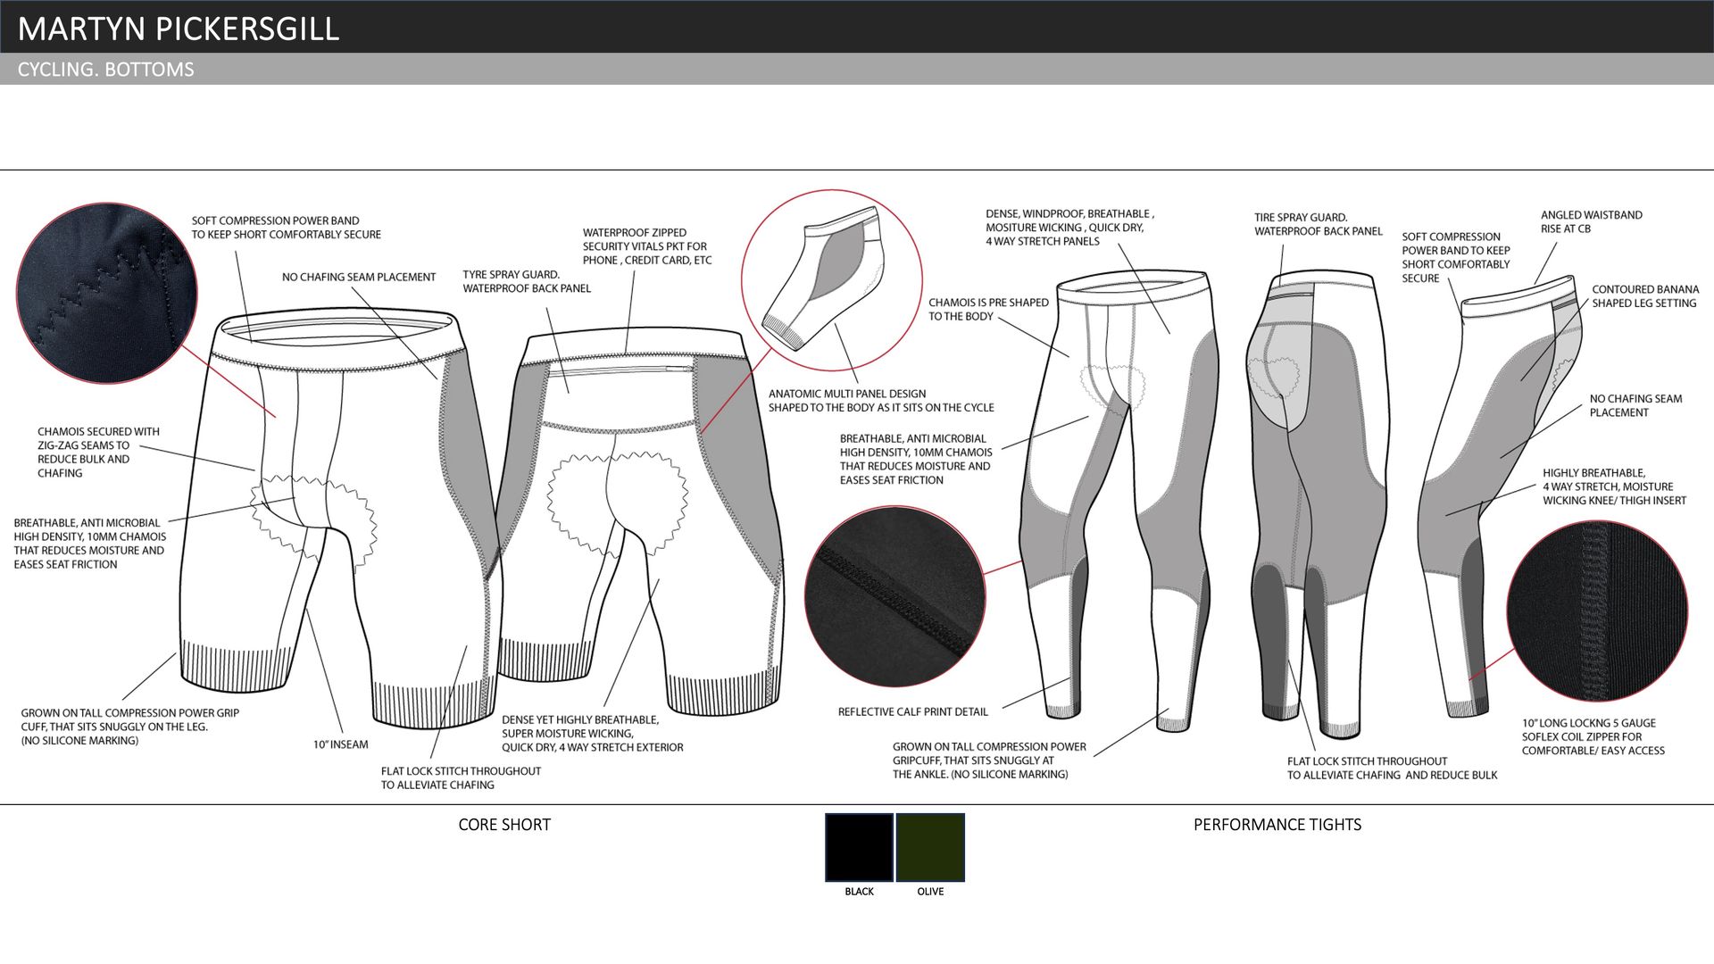
Task: Click the zig-zag seam fabric close-up circle
Action: [107, 293]
